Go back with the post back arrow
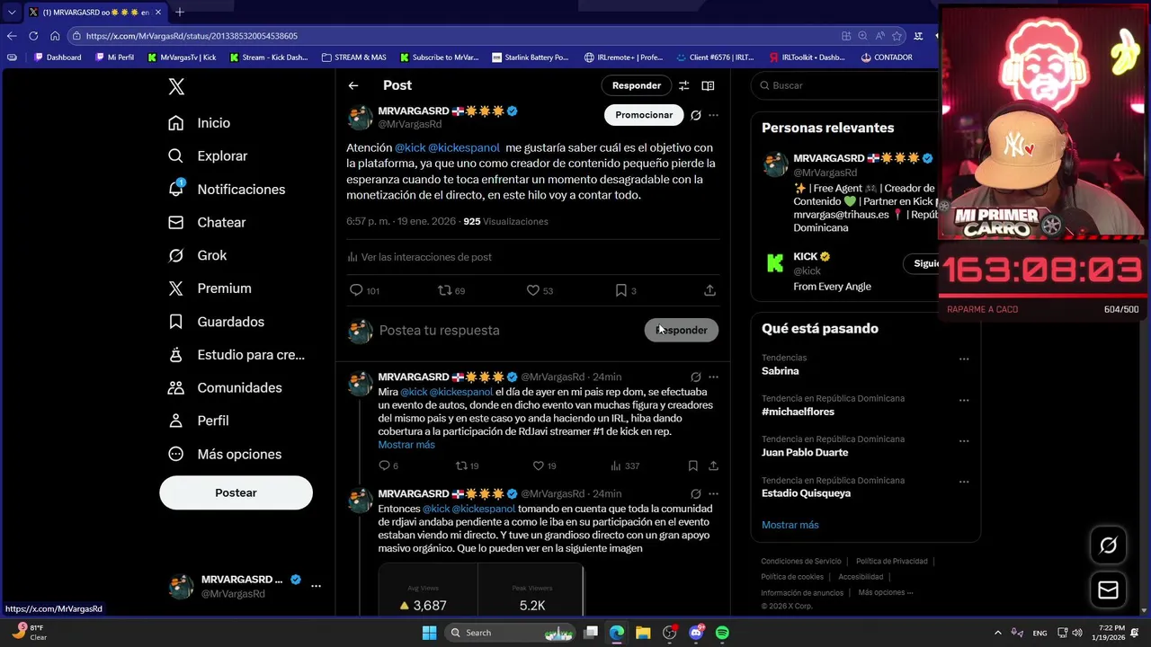Image resolution: width=1151 pixels, height=647 pixels. 353,85
